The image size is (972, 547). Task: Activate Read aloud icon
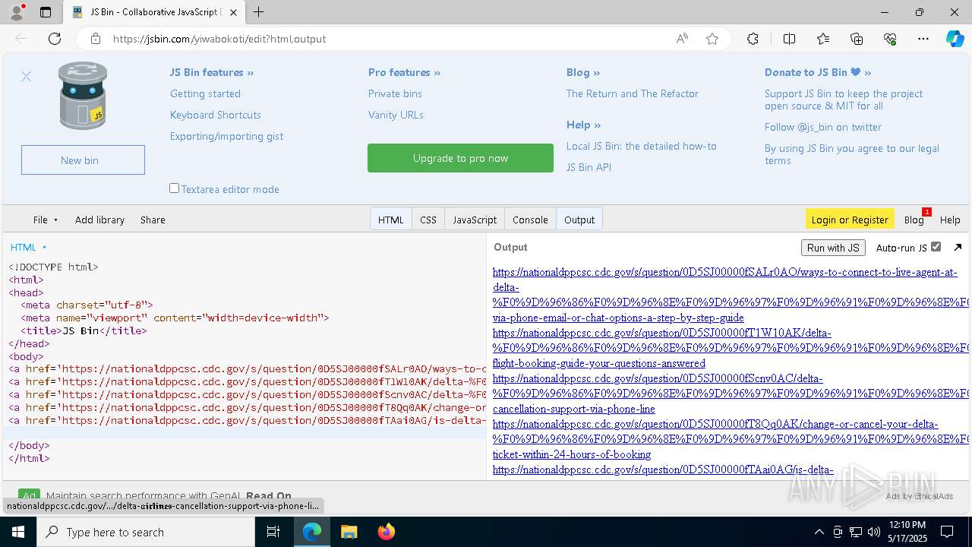682,39
